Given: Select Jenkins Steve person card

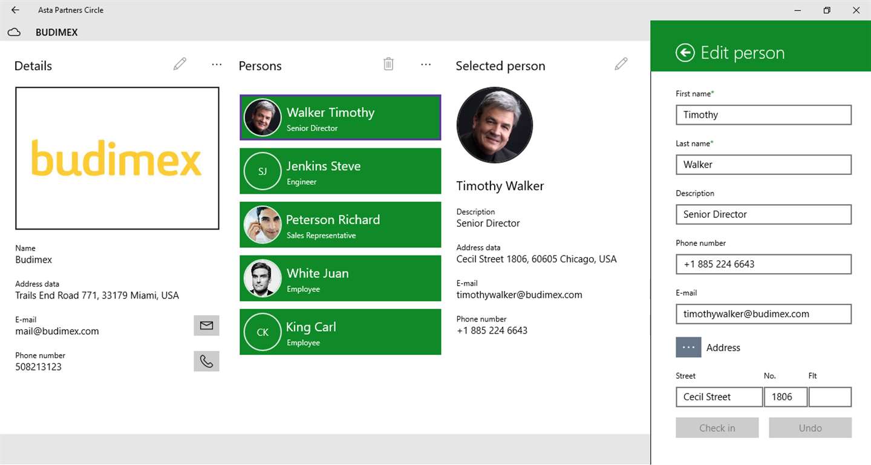Looking at the screenshot, I should coord(341,171).
